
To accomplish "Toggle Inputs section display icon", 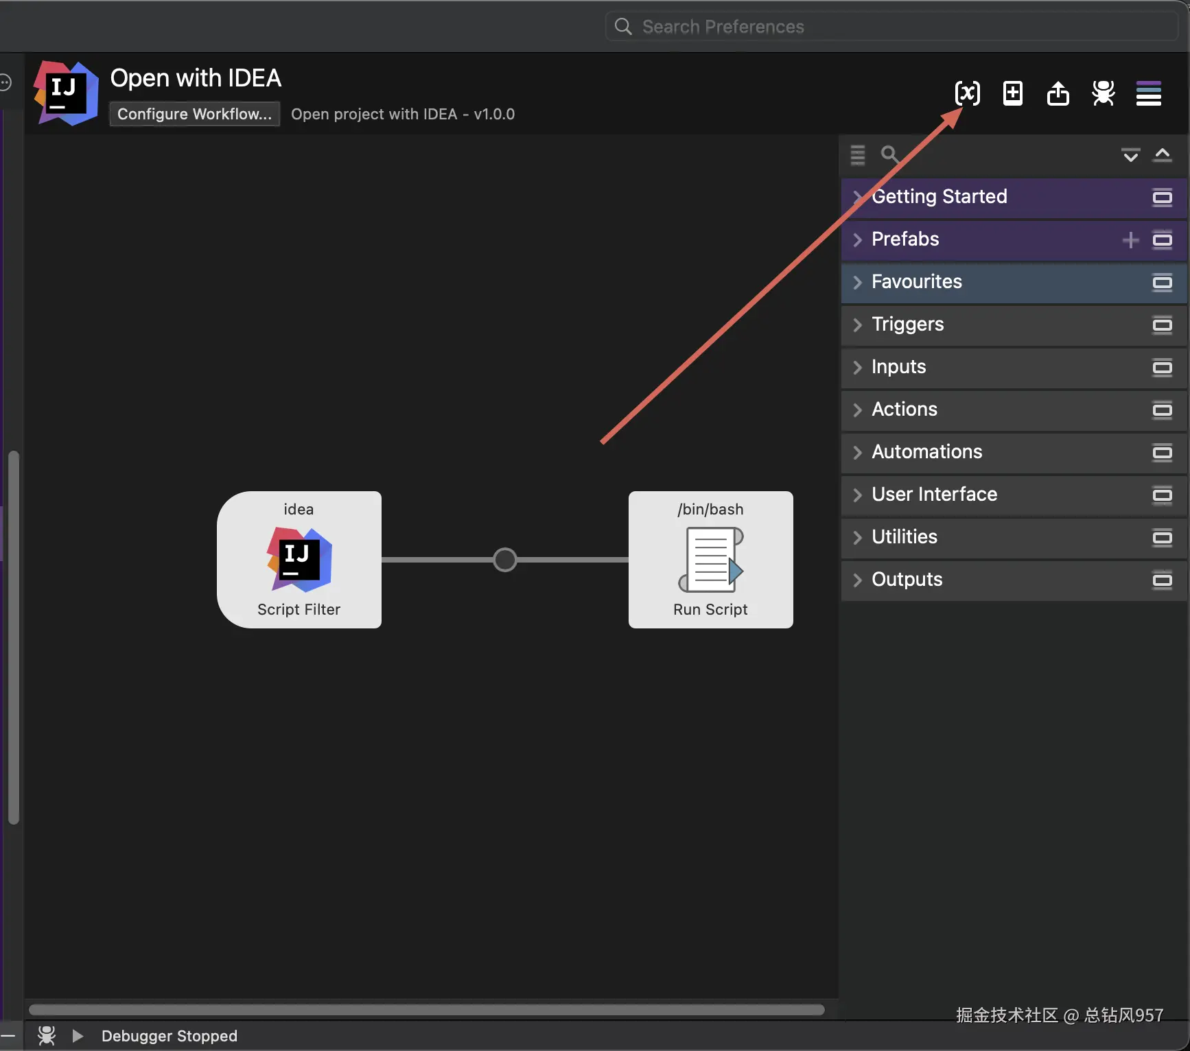I will [x=1162, y=368].
